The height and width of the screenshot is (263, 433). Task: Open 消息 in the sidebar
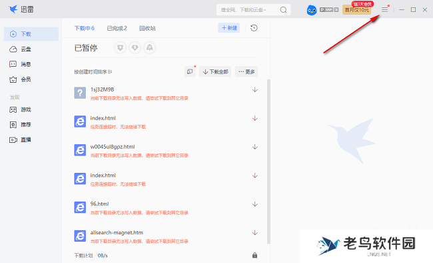coord(21,64)
